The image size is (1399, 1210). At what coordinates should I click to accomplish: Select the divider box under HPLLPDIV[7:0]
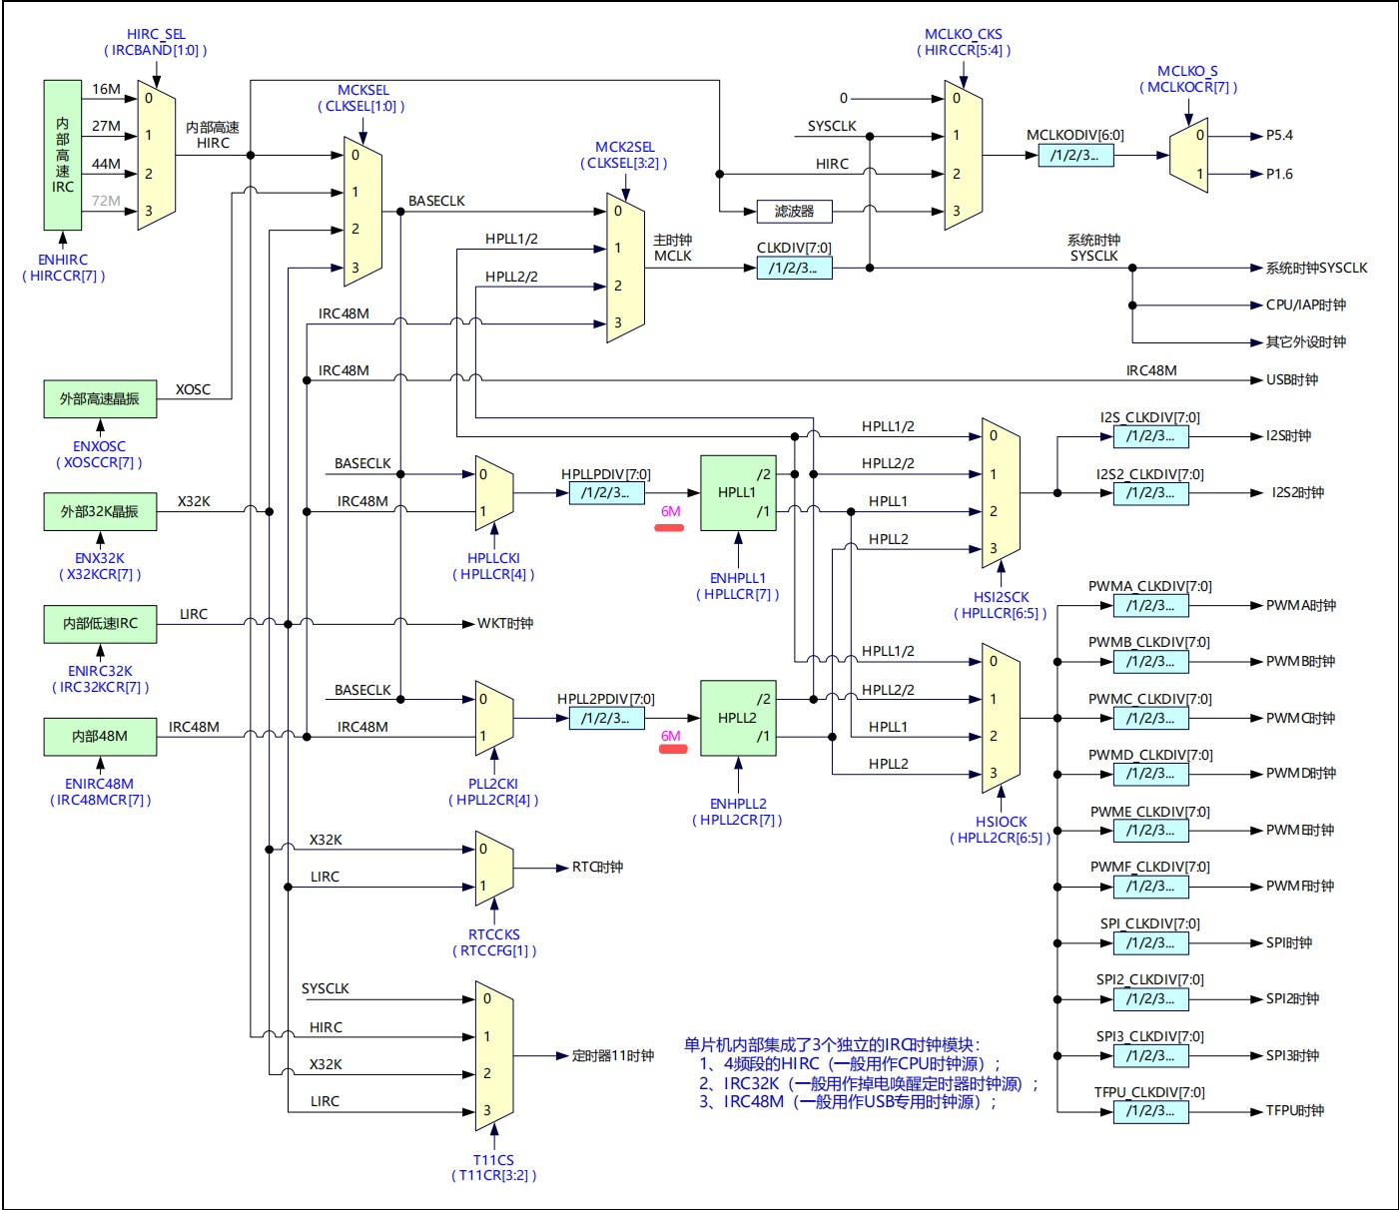tap(606, 492)
